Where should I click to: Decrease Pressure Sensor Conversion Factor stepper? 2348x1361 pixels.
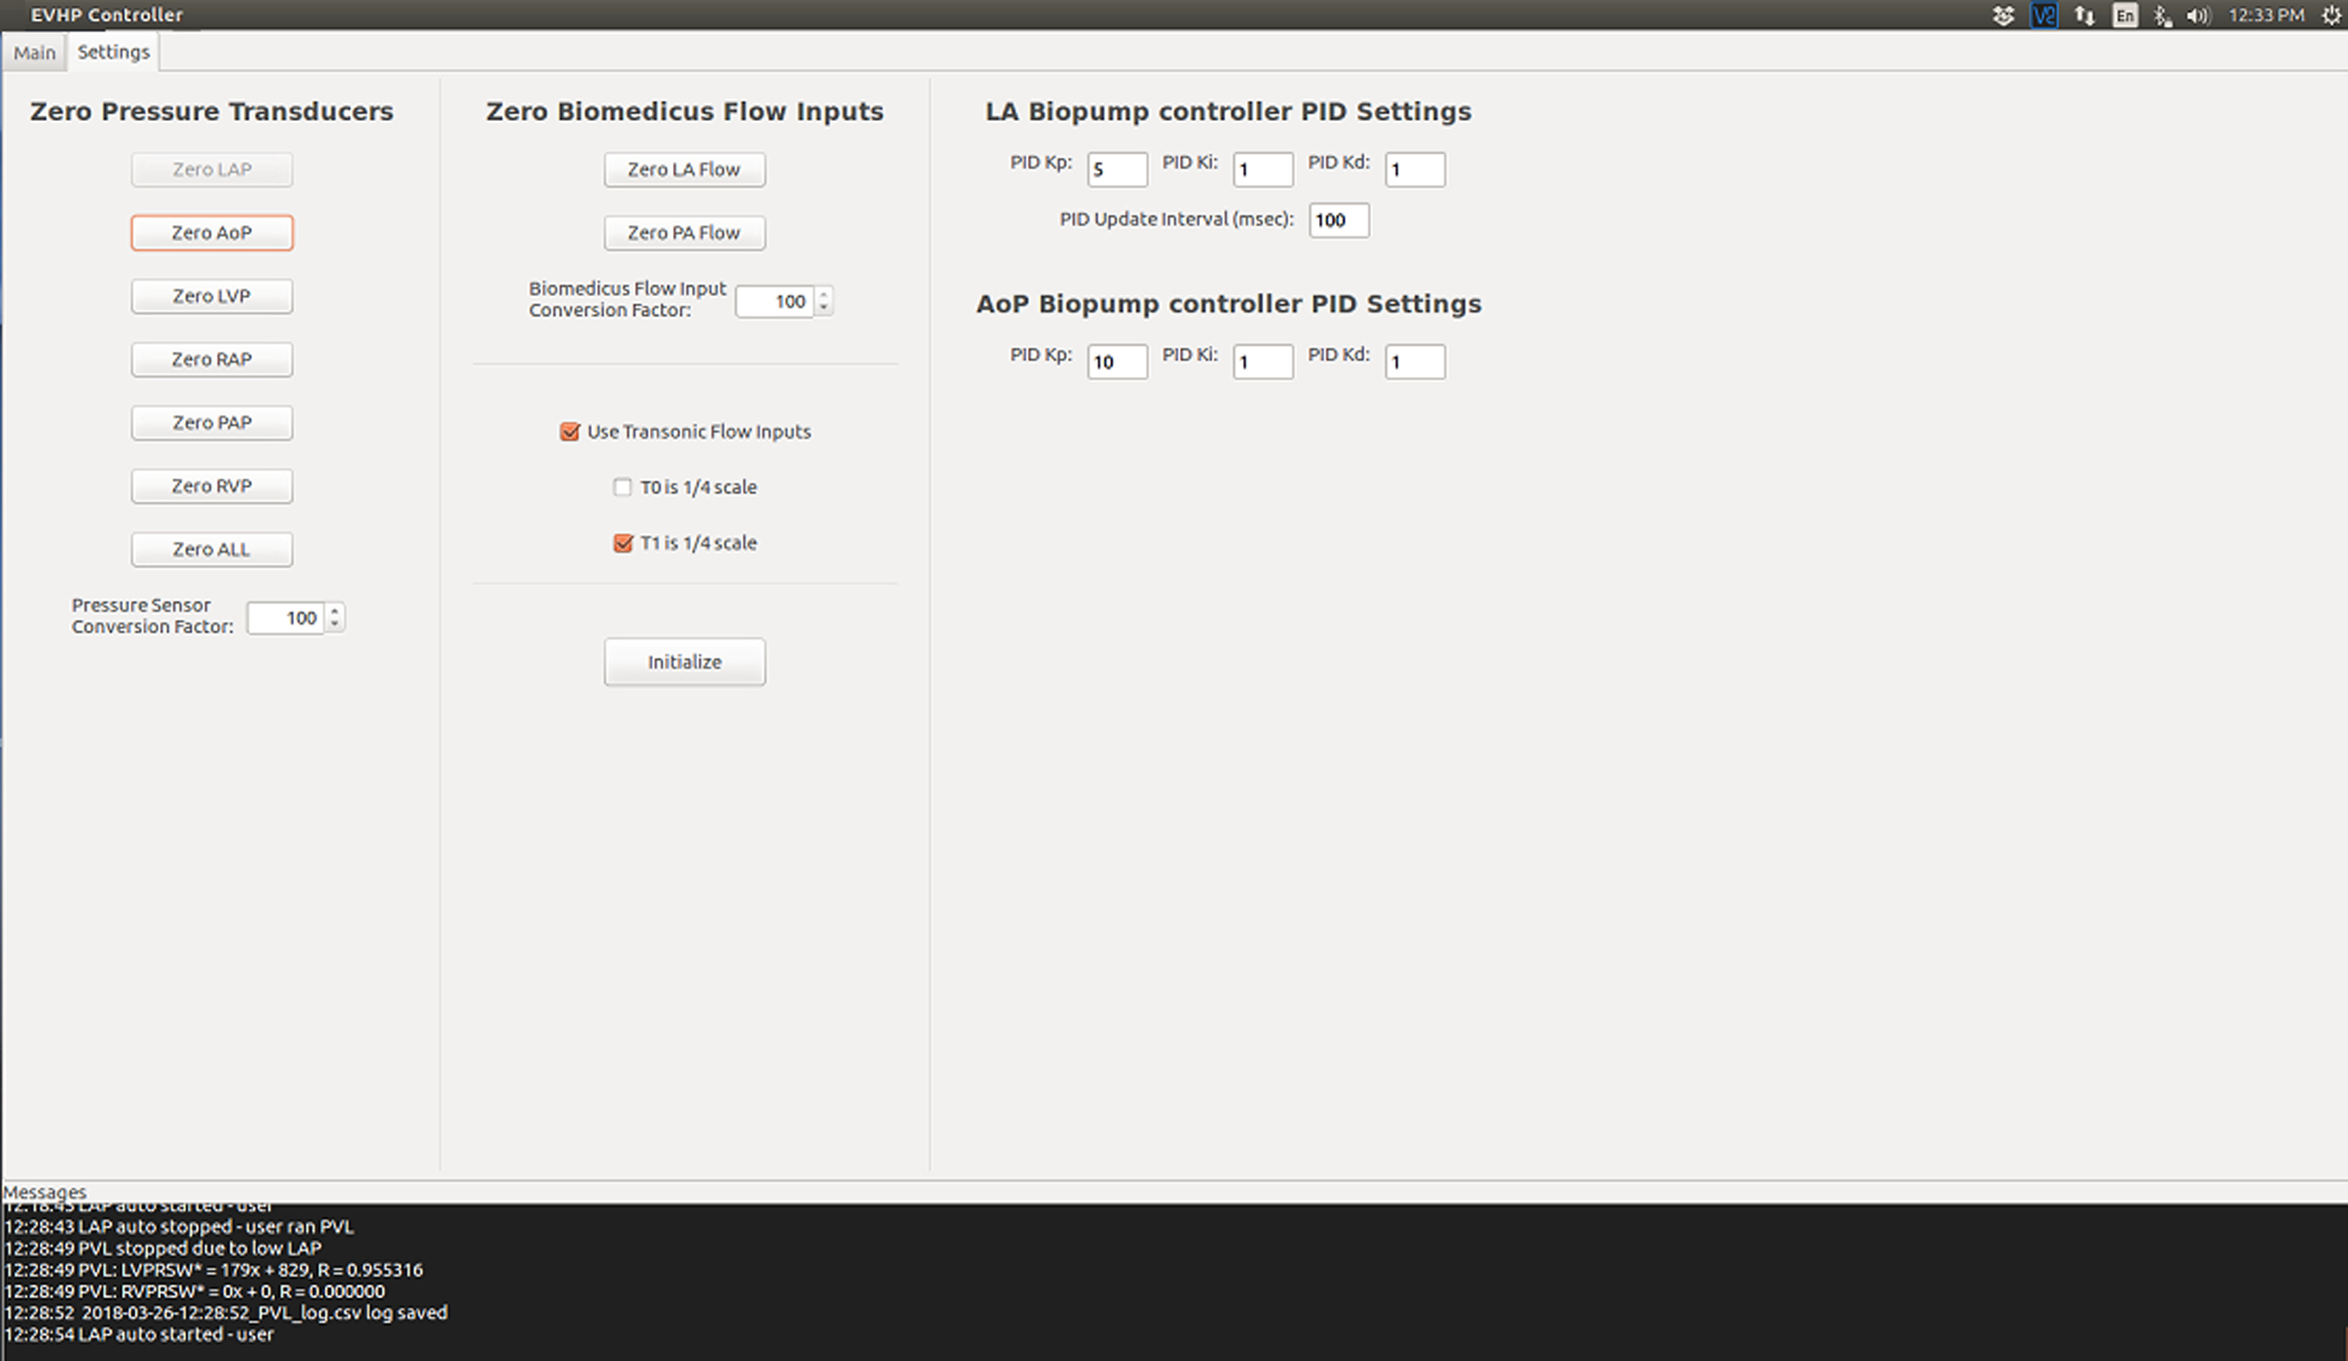[334, 623]
